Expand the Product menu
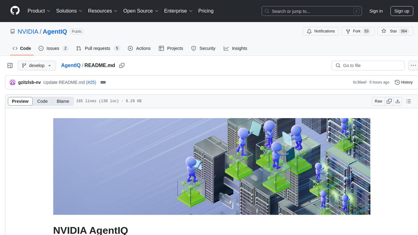The width and height of the screenshot is (418, 235). coord(39,11)
